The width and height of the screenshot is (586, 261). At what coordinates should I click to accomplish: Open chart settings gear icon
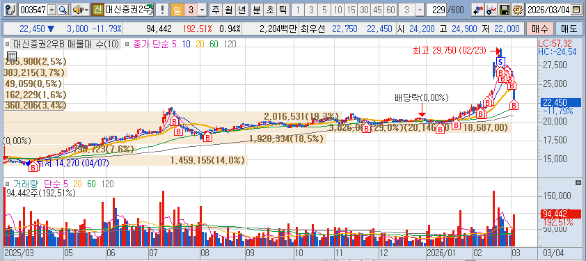coord(518,10)
